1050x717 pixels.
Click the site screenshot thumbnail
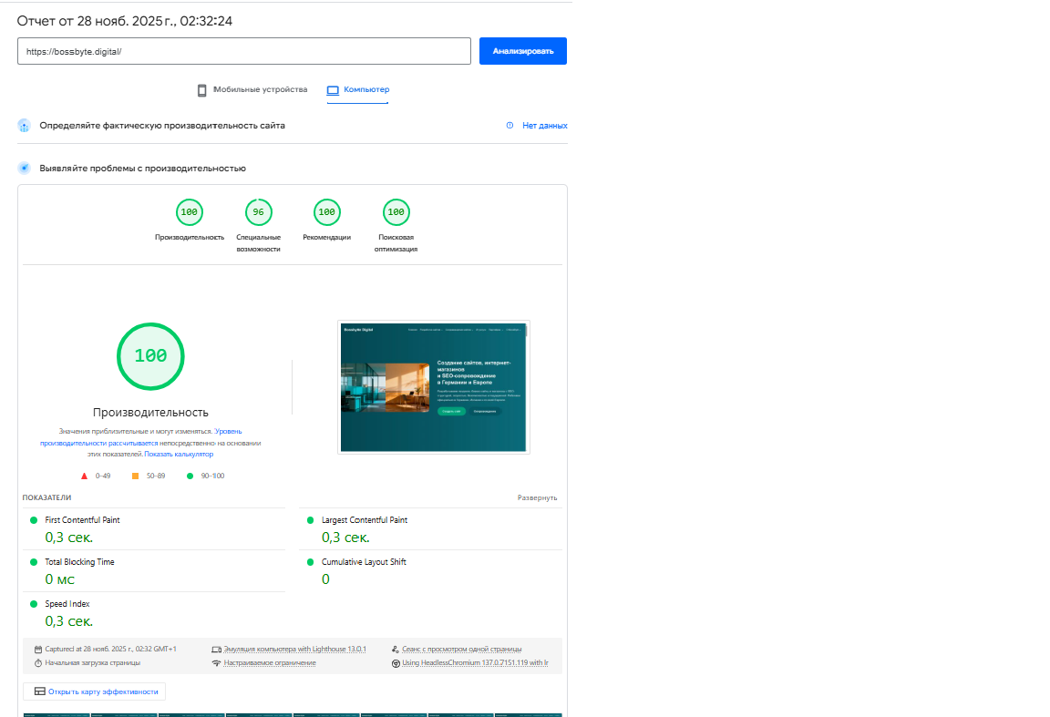[434, 386]
